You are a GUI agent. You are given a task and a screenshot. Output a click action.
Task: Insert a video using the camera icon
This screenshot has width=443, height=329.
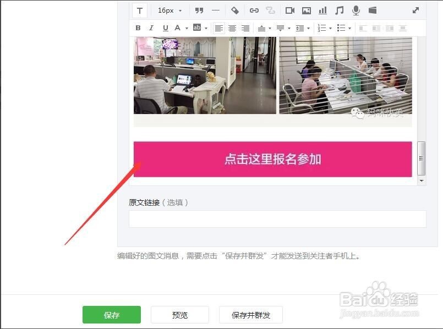point(290,10)
